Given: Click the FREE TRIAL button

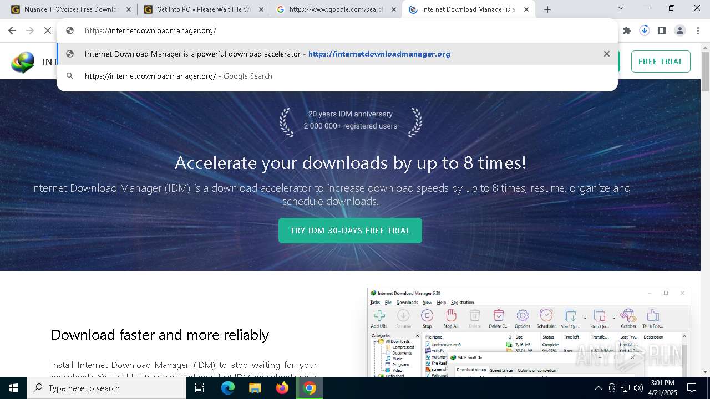Looking at the screenshot, I should tap(661, 62).
